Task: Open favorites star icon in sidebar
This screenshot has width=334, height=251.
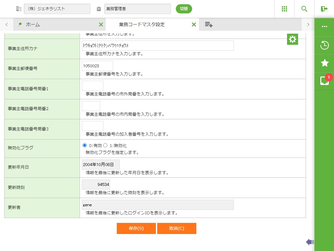Action: point(324,63)
